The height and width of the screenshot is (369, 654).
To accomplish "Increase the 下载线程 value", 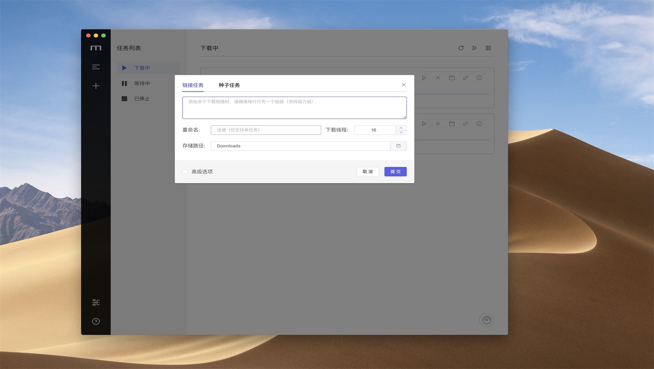I will coord(401,128).
